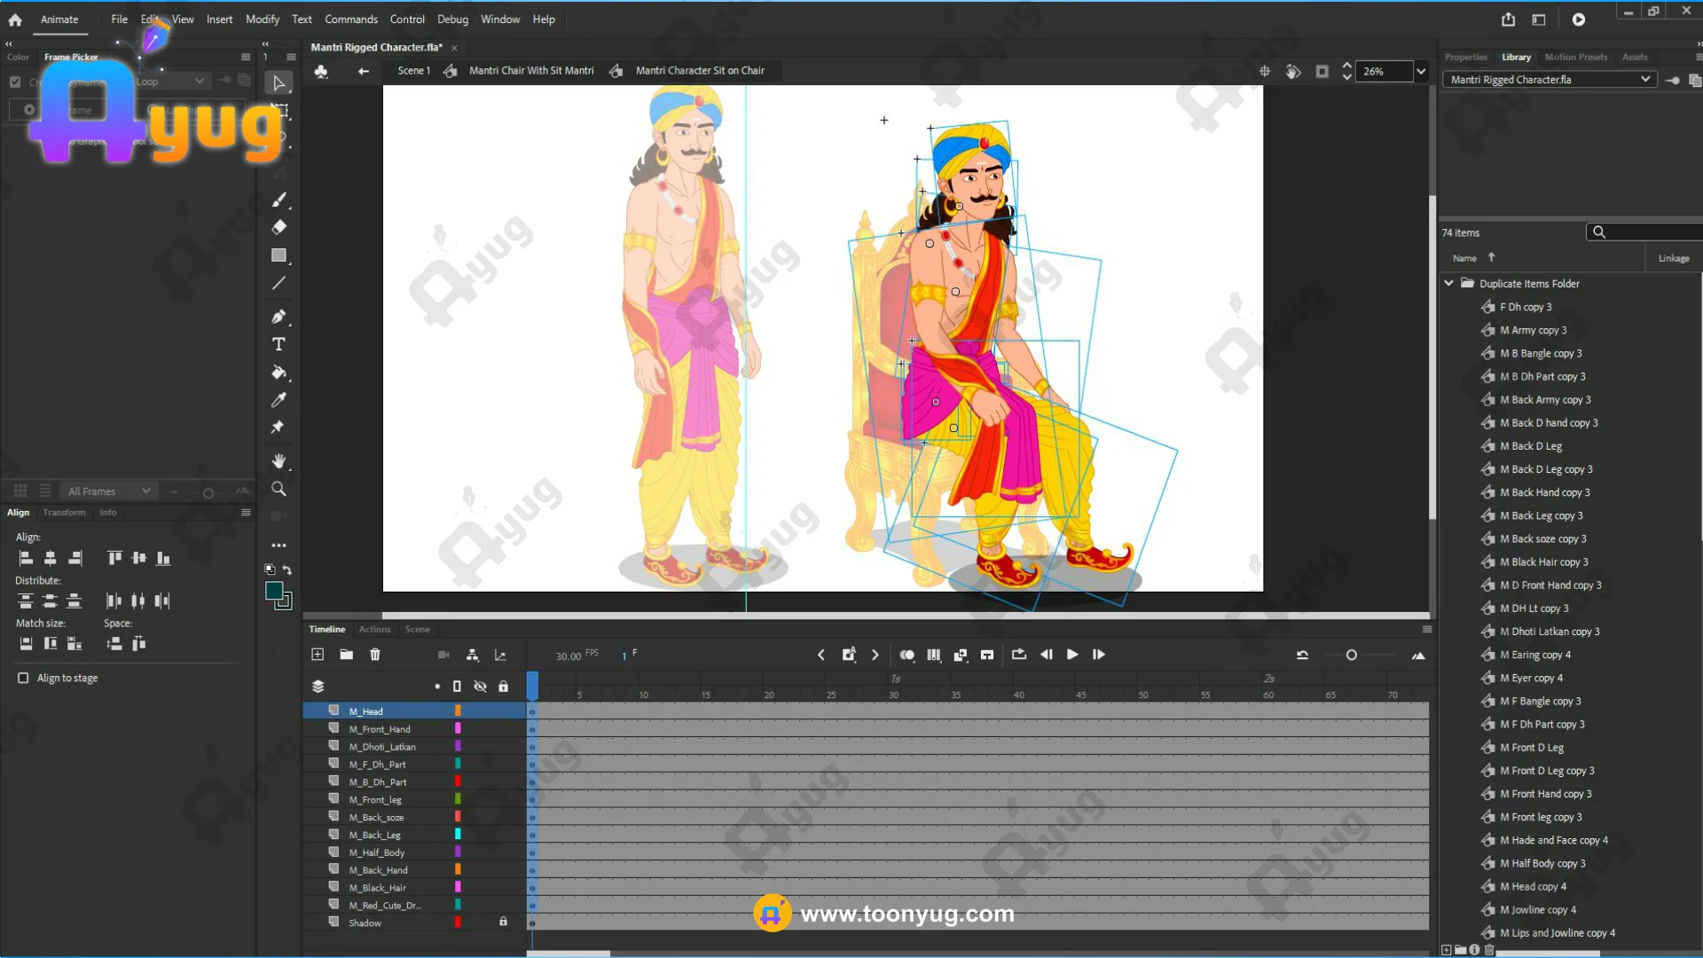Open the Mantri Rigged Character.fla library dropdown
This screenshot has width=1703, height=958.
tap(1550, 80)
